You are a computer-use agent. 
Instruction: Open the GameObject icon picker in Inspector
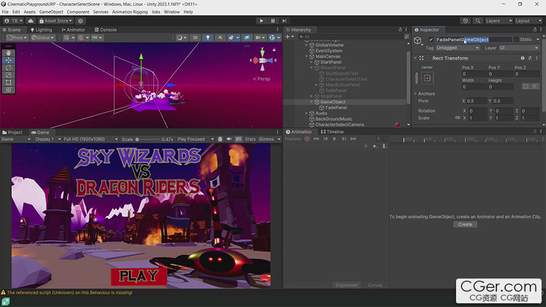[x=418, y=41]
